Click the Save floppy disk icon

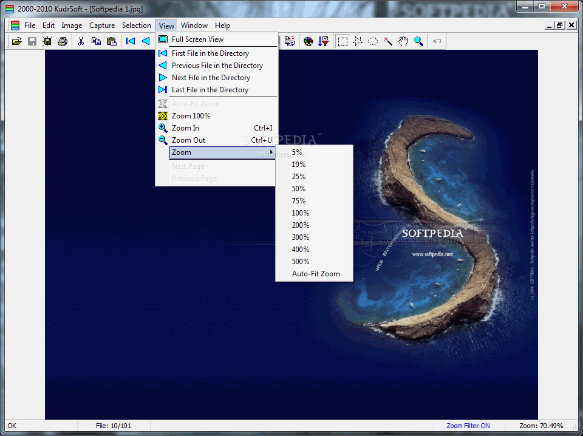click(32, 41)
